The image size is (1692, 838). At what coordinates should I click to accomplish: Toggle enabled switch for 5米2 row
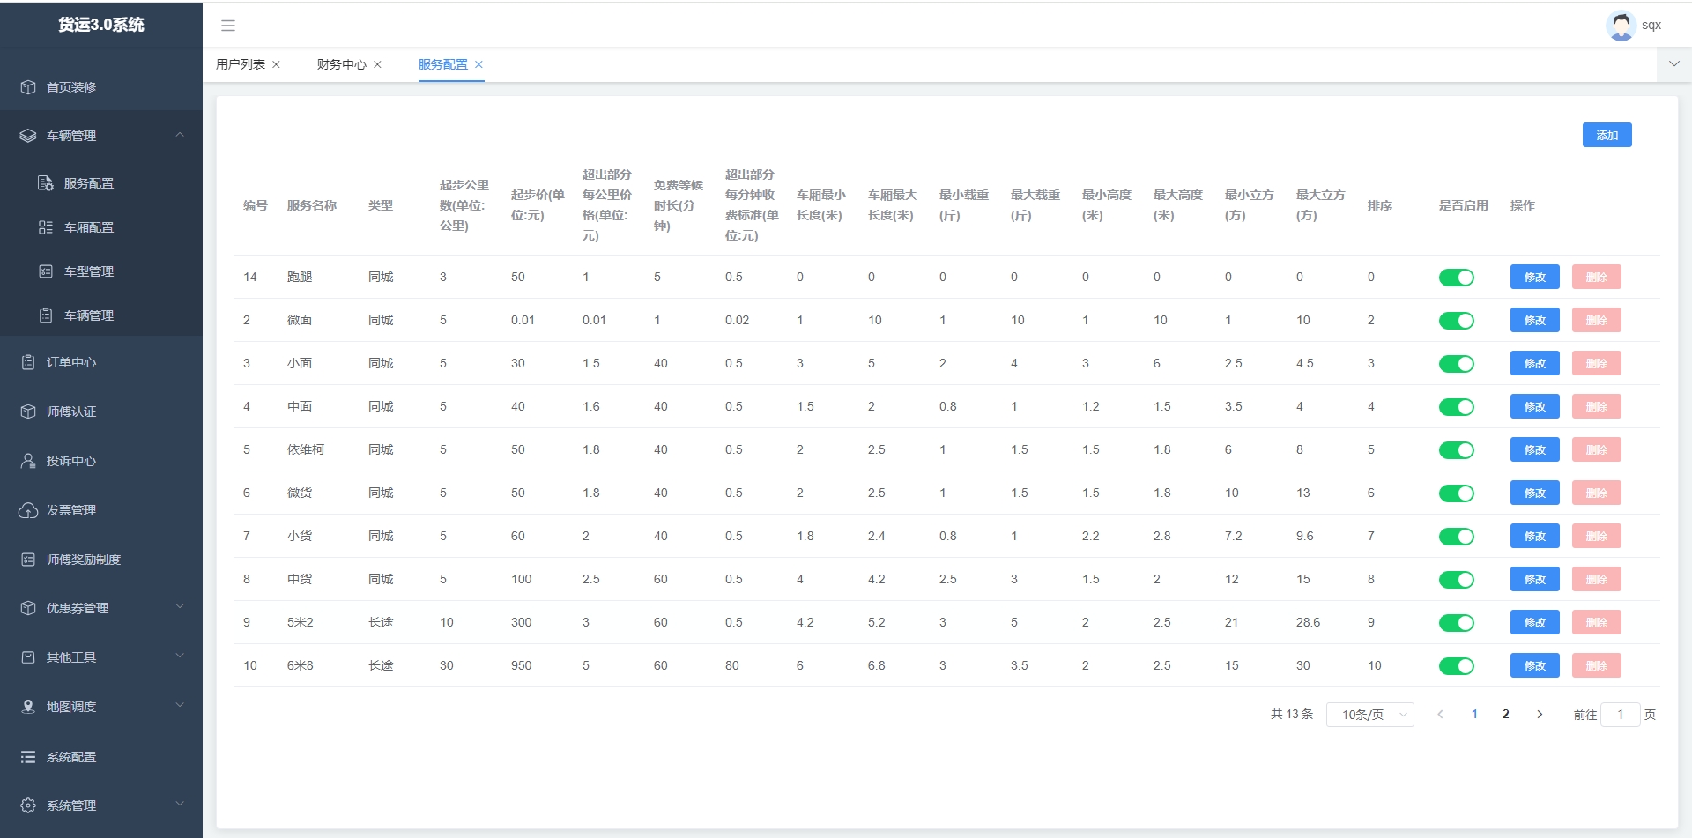pos(1457,623)
